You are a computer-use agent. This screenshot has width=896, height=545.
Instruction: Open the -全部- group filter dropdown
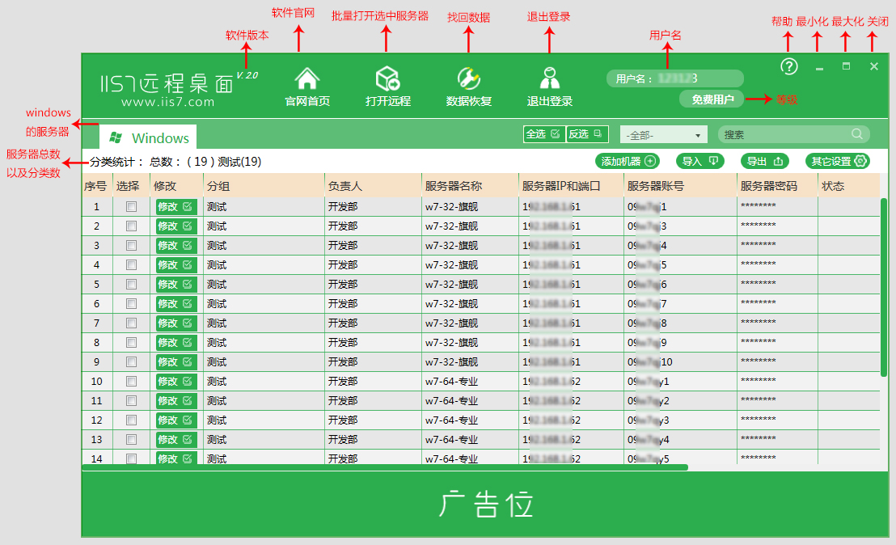663,135
